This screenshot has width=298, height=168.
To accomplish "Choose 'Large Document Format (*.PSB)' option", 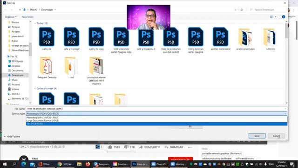I will click(156, 120).
